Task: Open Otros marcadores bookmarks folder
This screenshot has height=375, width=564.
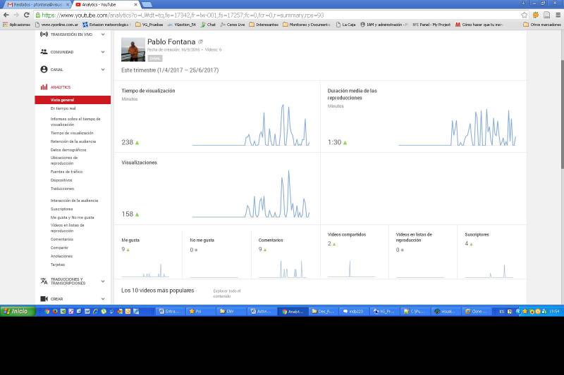Action: (542, 25)
